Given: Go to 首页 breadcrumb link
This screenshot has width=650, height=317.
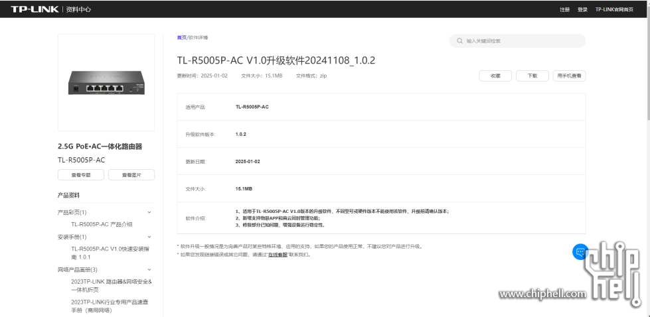Looking at the screenshot, I should [181, 38].
